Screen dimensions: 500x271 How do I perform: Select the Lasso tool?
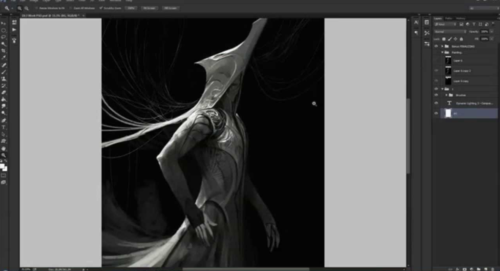pos(4,37)
